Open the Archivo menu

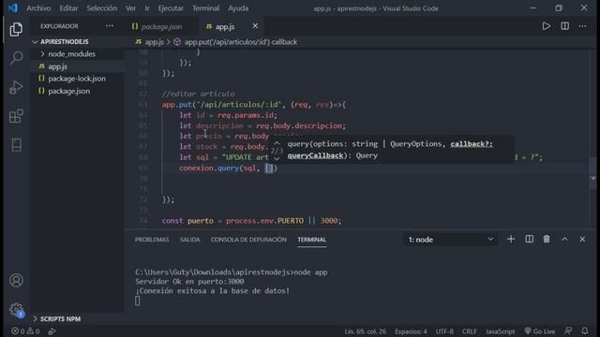tap(38, 8)
